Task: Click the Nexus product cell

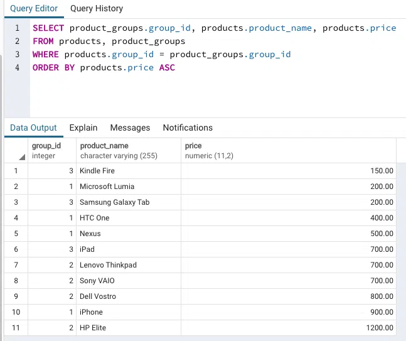Action: 129,234
